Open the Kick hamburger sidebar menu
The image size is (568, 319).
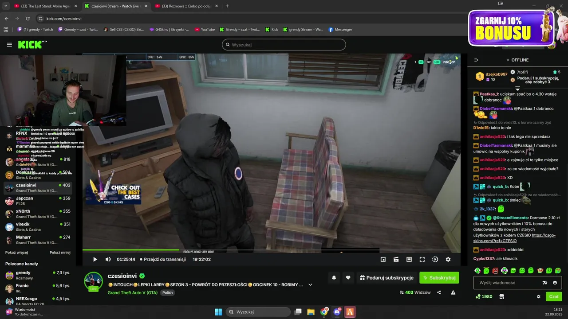[x=9, y=45]
